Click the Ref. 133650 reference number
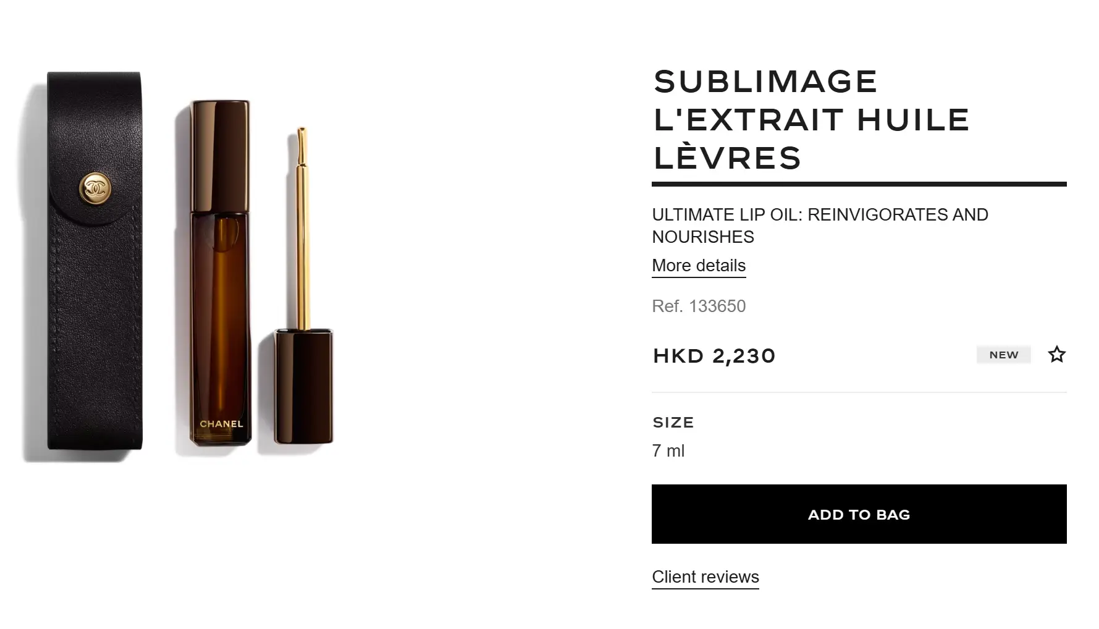The height and width of the screenshot is (629, 1099). pyautogui.click(x=698, y=306)
